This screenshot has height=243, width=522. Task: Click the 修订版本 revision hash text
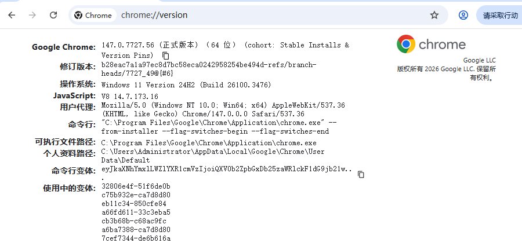tap(209, 69)
